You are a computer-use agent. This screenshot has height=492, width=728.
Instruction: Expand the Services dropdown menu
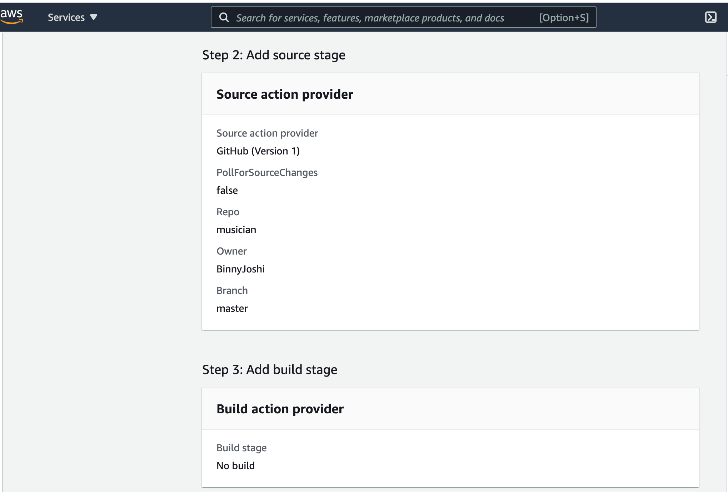click(x=73, y=17)
